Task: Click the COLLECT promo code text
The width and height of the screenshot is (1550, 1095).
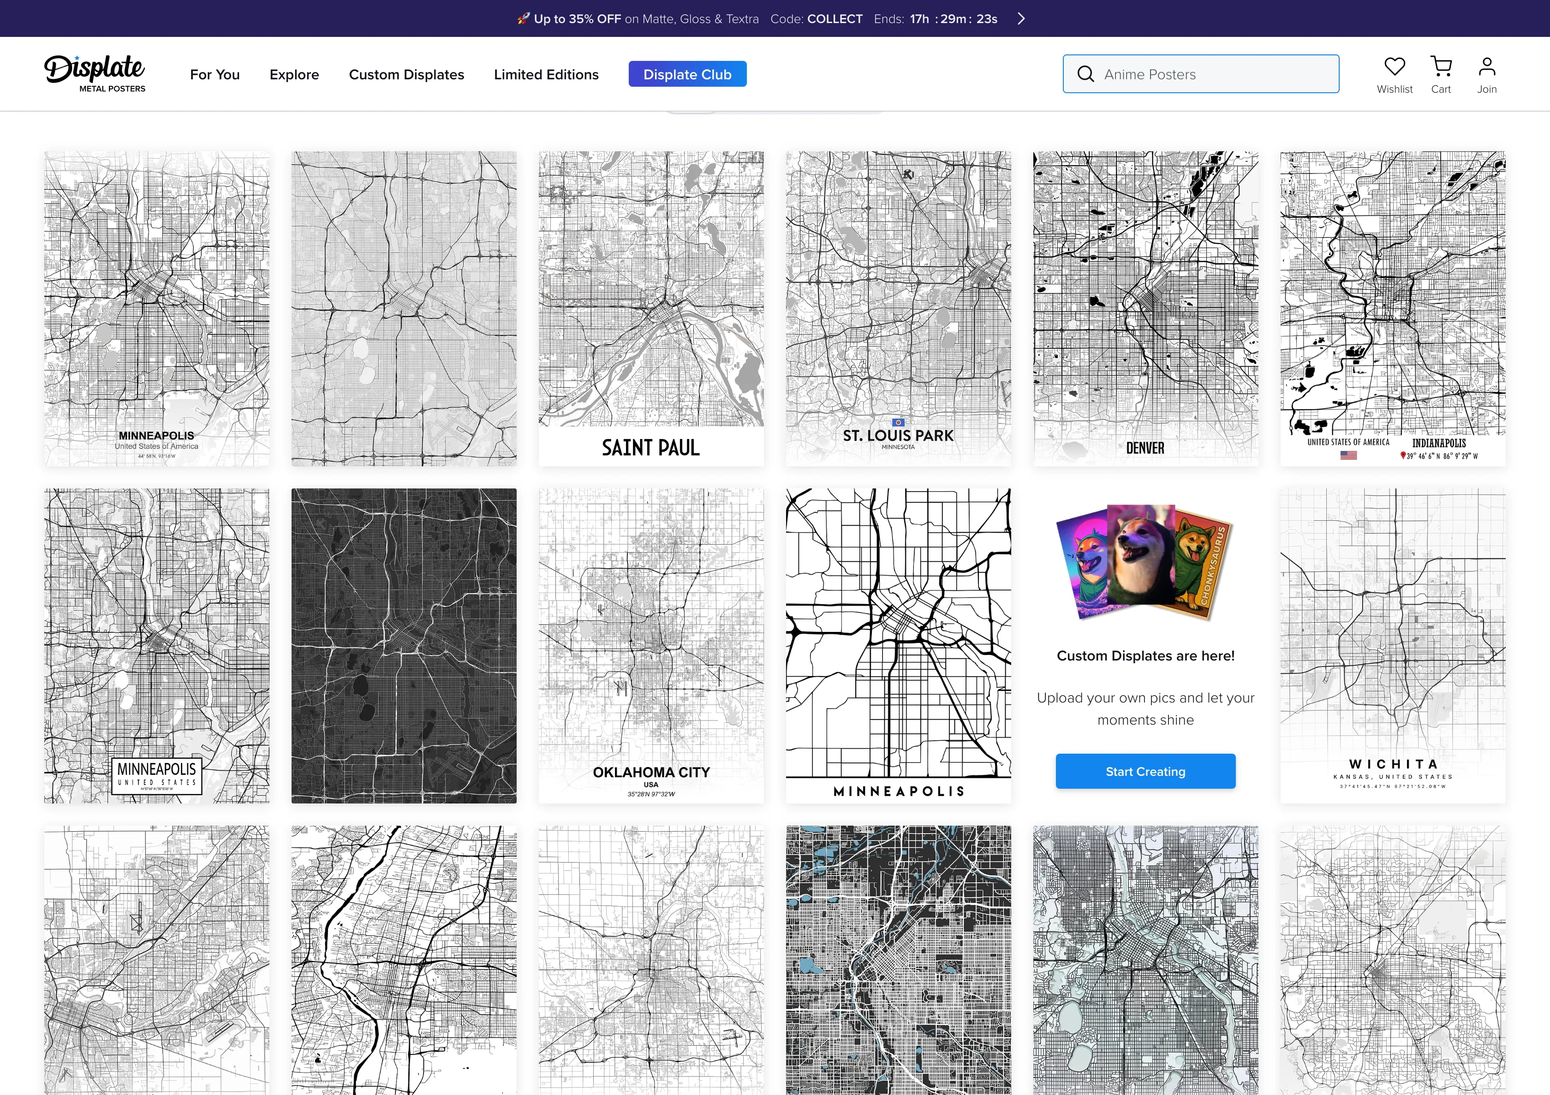Action: pyautogui.click(x=835, y=19)
